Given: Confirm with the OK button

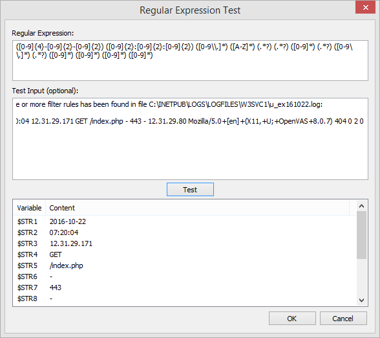Looking at the screenshot, I should (292, 319).
